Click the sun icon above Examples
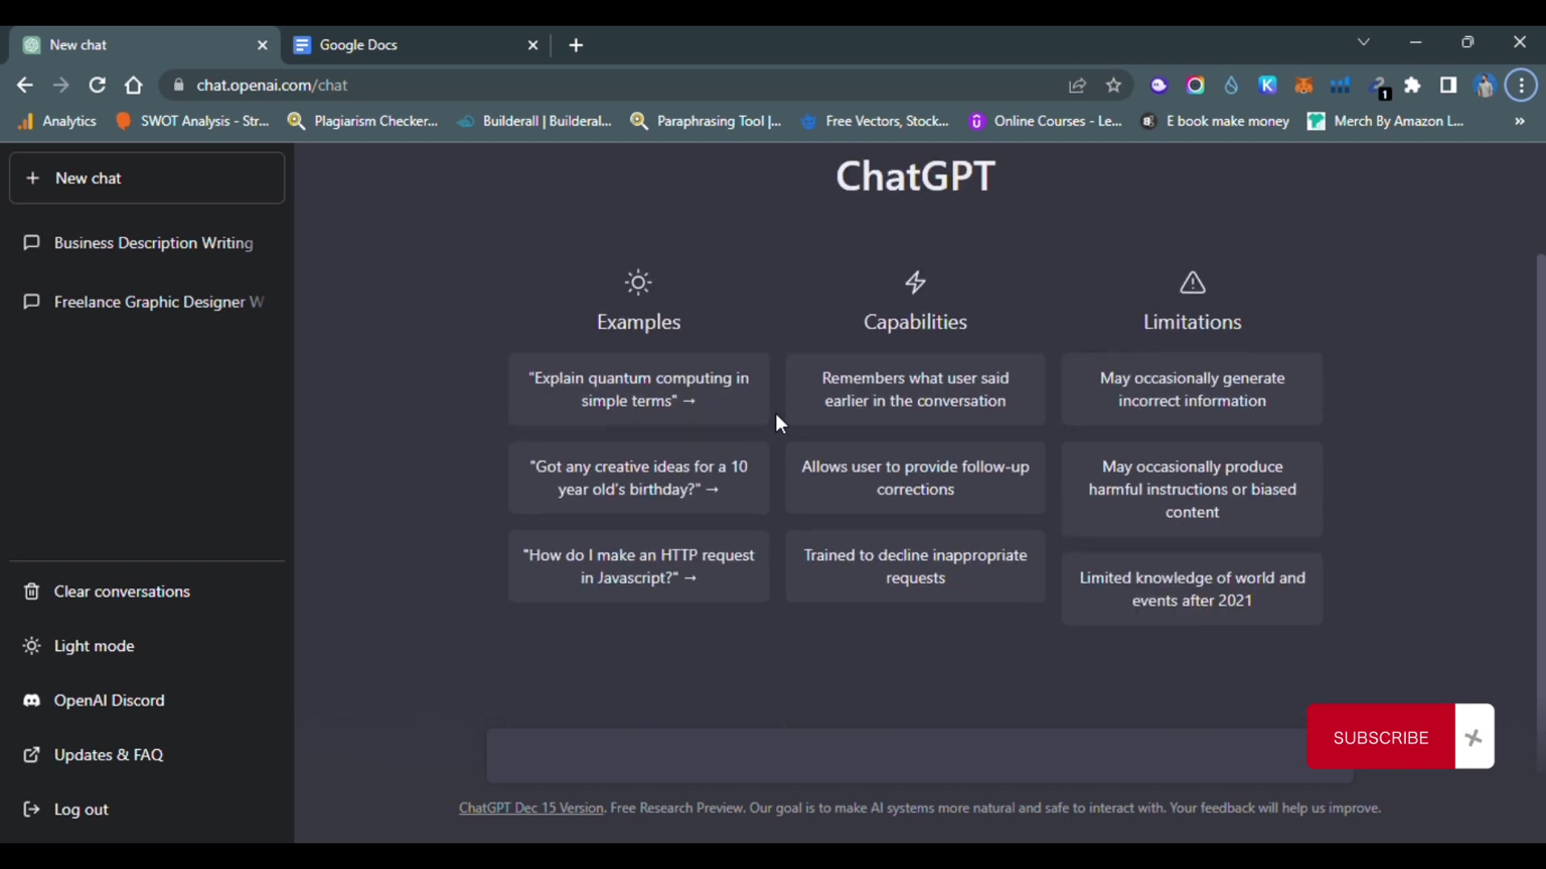Screen dimensions: 1546x869 (x=639, y=282)
